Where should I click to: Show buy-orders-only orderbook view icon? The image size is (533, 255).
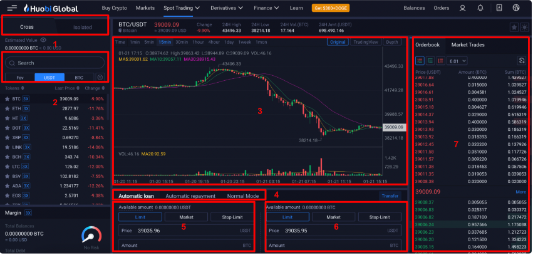tap(430, 61)
